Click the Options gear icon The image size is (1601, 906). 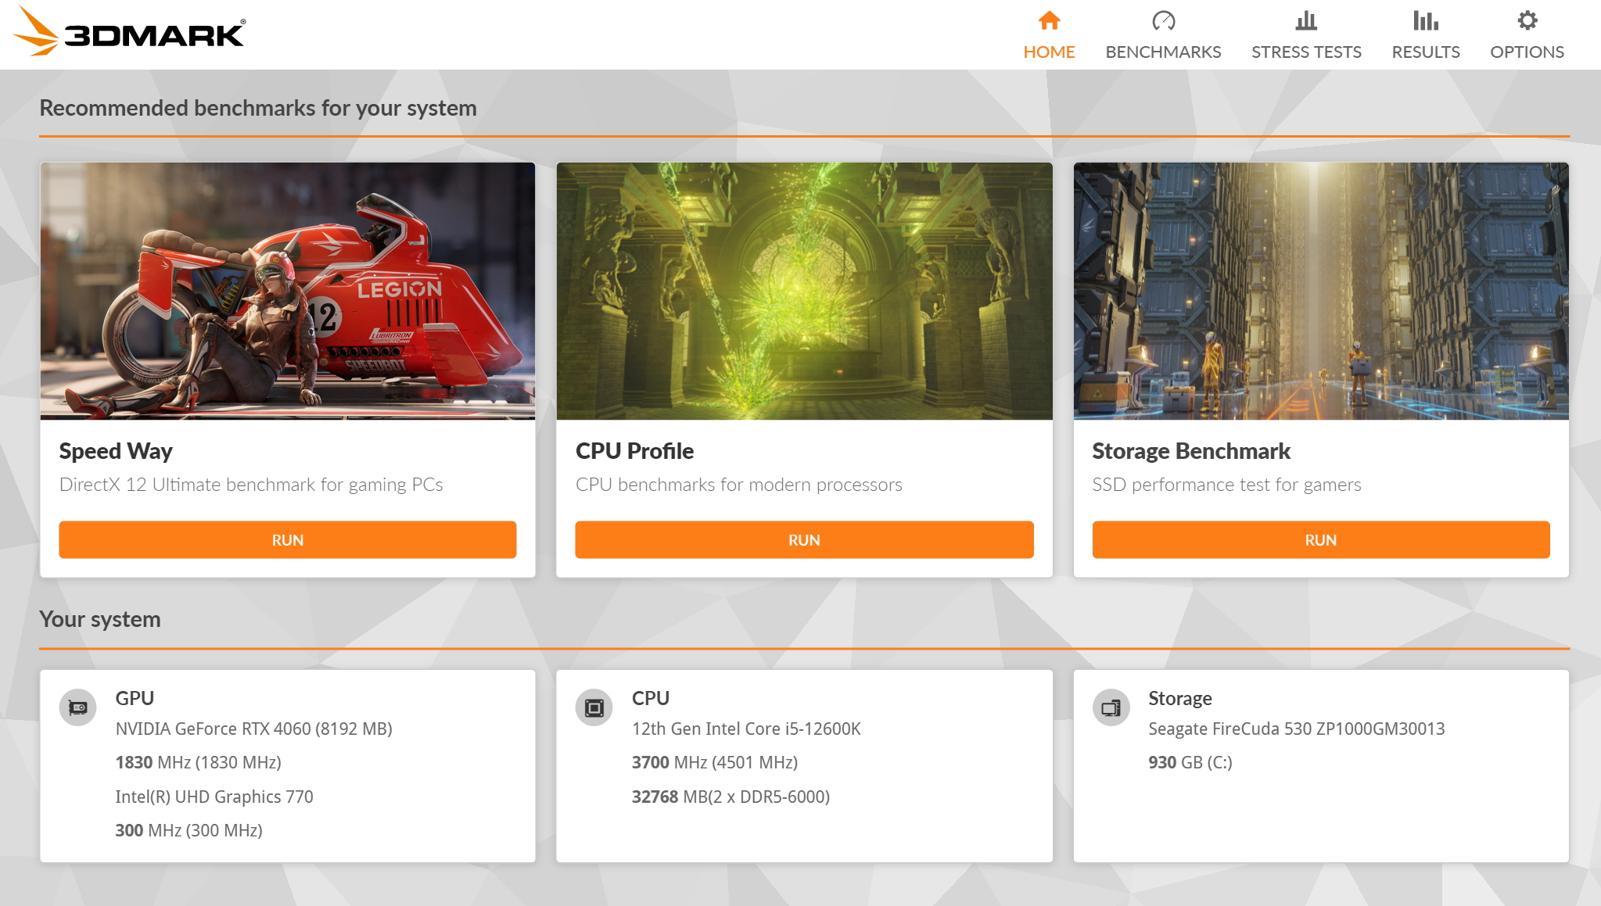1527,20
